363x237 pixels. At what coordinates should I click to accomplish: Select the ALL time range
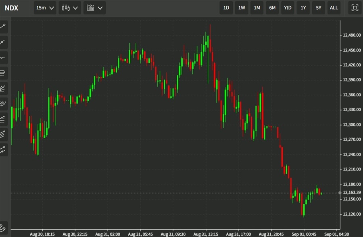coord(334,8)
